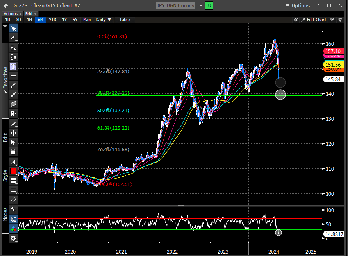The width and height of the screenshot is (348, 256).
Task: Choose the text annotation T tool
Action: [13, 66]
